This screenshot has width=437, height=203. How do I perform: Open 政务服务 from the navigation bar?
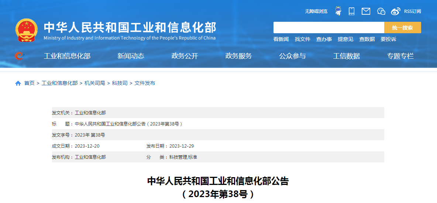[238, 56]
